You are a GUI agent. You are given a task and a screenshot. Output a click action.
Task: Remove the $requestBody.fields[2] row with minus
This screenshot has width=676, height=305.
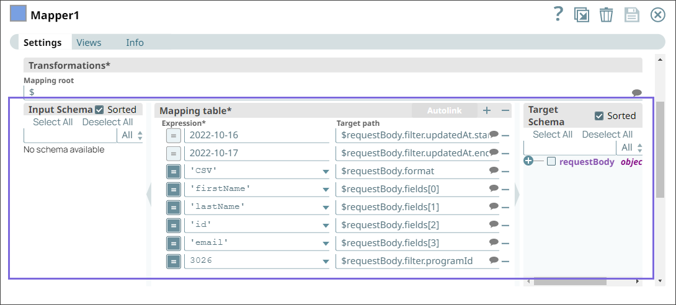505,225
